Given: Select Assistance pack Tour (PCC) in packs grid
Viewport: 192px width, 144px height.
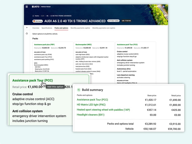Looking at the screenshot, I should [x=127, y=44].
